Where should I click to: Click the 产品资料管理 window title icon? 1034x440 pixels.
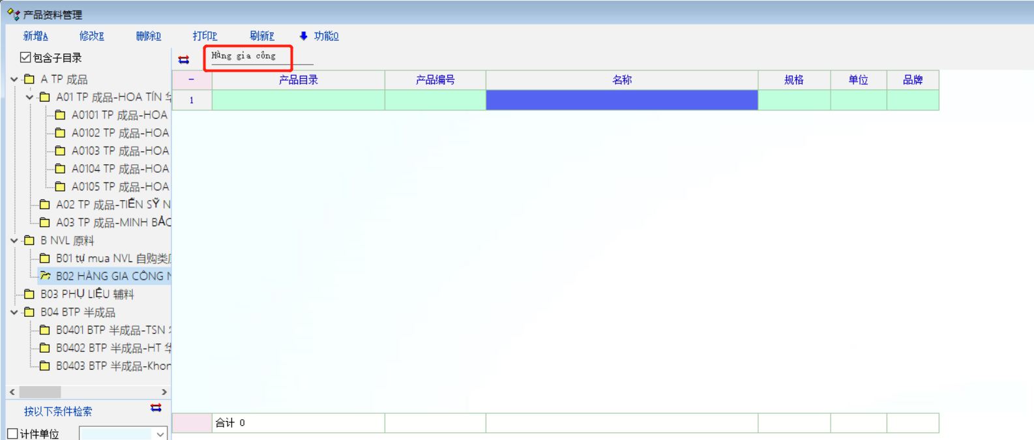click(13, 14)
